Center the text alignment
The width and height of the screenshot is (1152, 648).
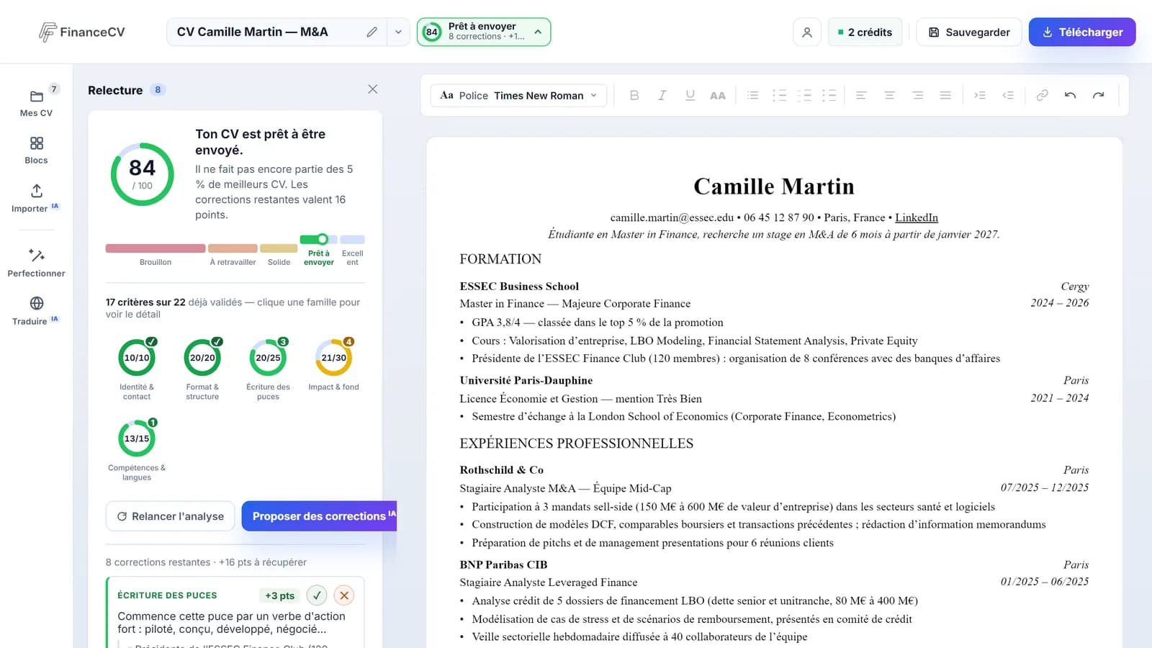889,95
